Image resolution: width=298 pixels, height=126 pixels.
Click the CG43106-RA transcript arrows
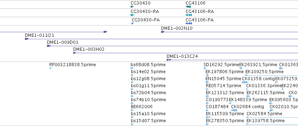tap(189, 15)
